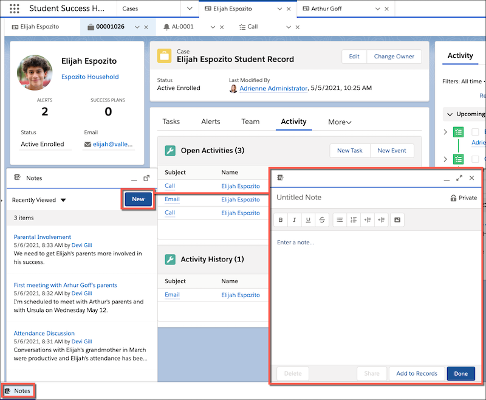This screenshot has width=486, height=400.
Task: Expand the second upcoming task row
Action: tap(445, 159)
